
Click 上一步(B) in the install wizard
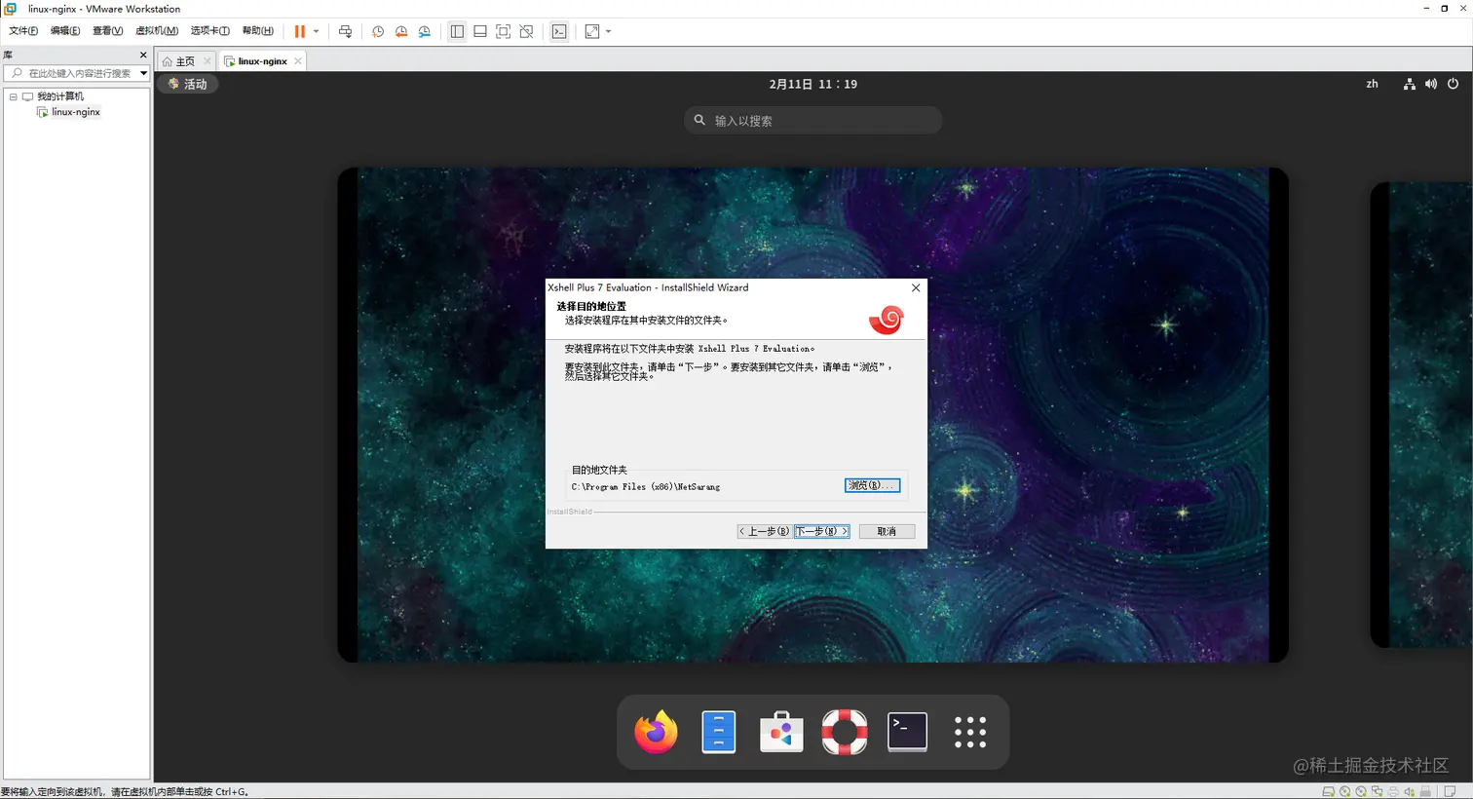click(x=764, y=531)
